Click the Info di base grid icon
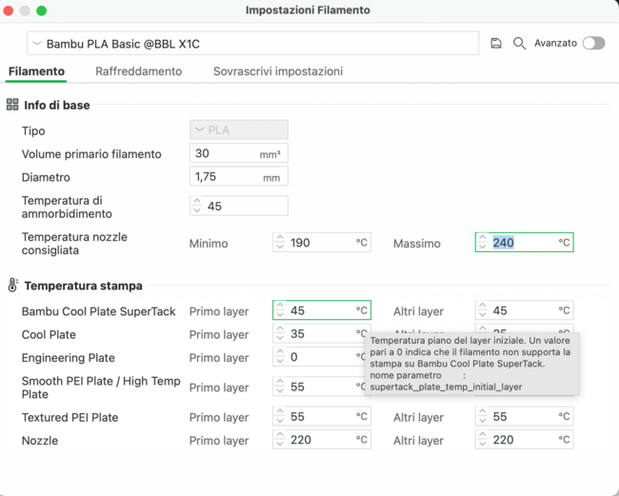Screen dimensions: 619x496 (12, 105)
